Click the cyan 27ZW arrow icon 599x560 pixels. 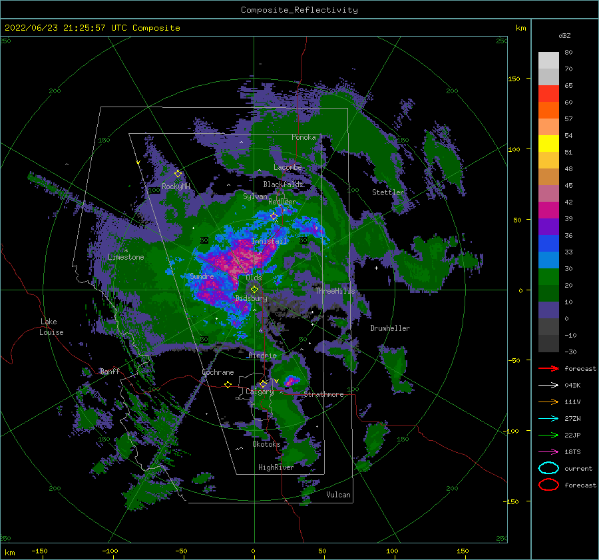click(548, 419)
